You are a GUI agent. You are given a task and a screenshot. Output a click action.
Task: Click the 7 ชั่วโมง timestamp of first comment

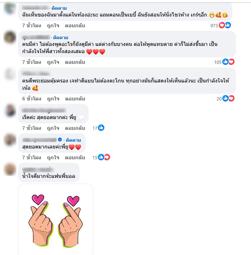(x=32, y=25)
